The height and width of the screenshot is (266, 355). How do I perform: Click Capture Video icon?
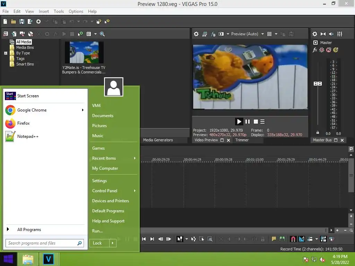(22, 34)
